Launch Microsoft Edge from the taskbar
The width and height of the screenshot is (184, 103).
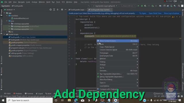(76, 100)
